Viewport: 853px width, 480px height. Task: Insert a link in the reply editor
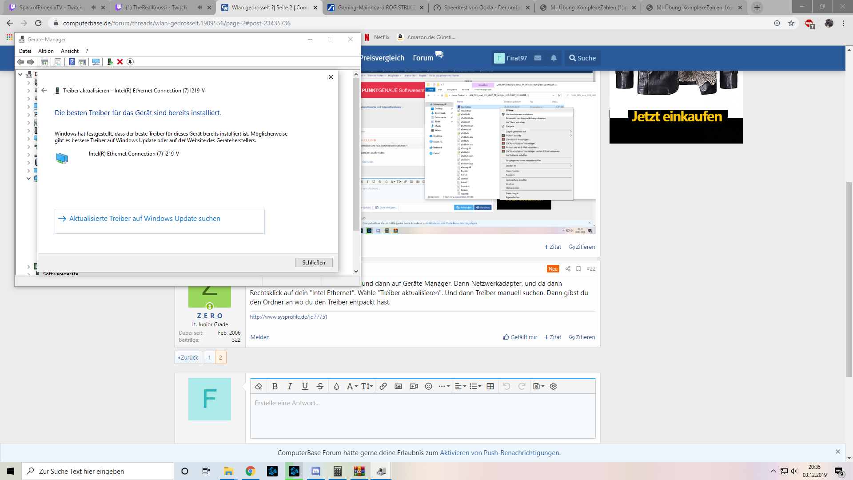pyautogui.click(x=383, y=386)
